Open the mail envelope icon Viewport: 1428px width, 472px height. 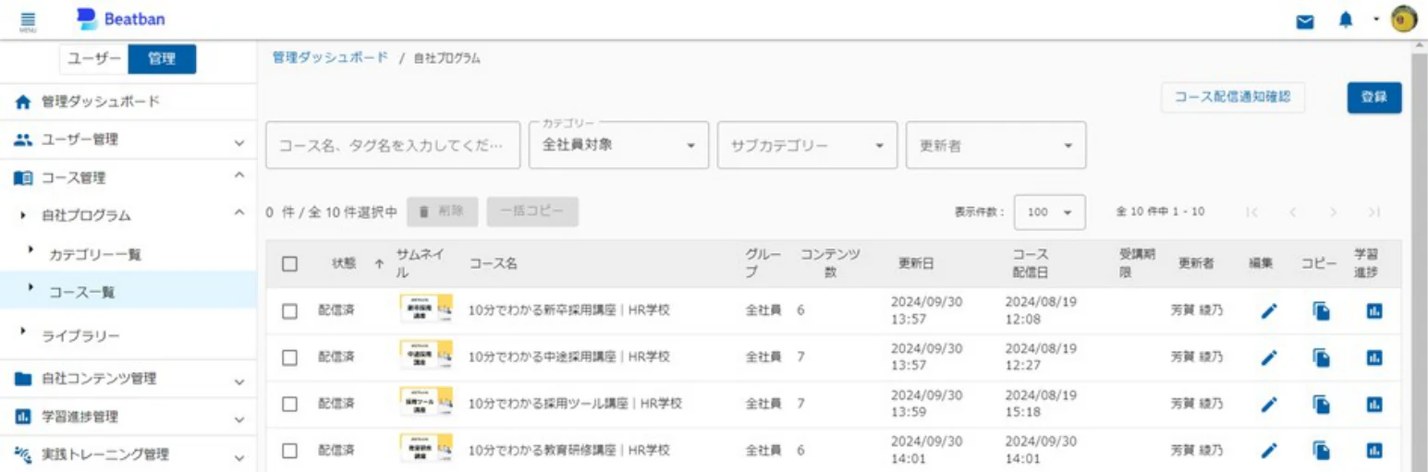(1305, 21)
